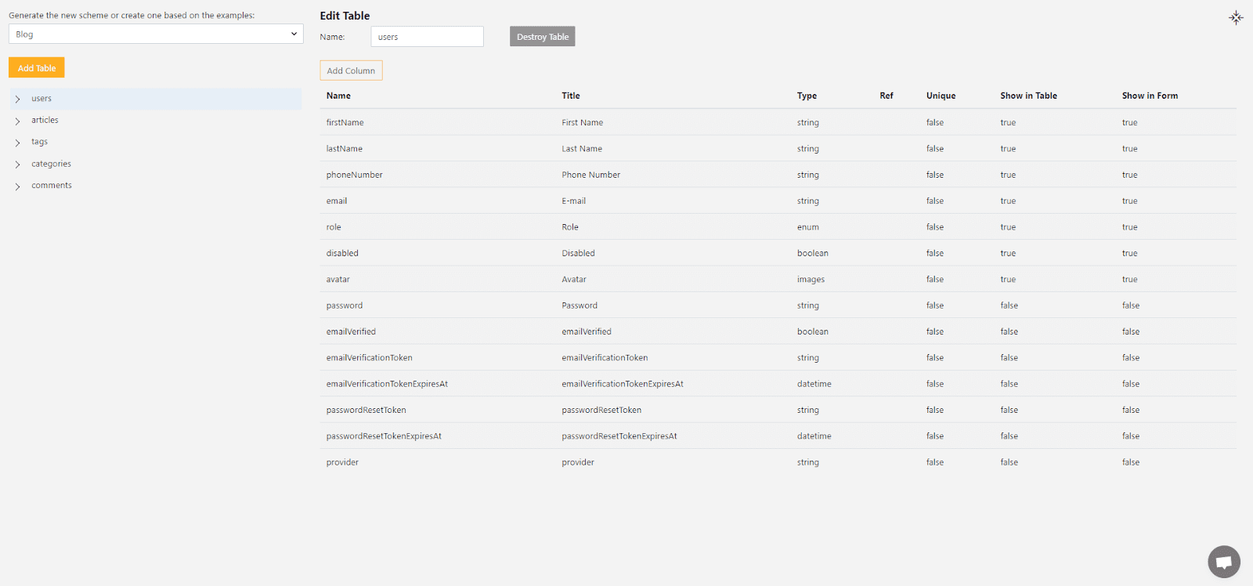
Task: Expand the categories table chevron
Action: pos(17,165)
